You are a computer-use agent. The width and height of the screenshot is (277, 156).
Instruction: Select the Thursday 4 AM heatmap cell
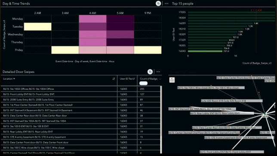pos(93,42)
